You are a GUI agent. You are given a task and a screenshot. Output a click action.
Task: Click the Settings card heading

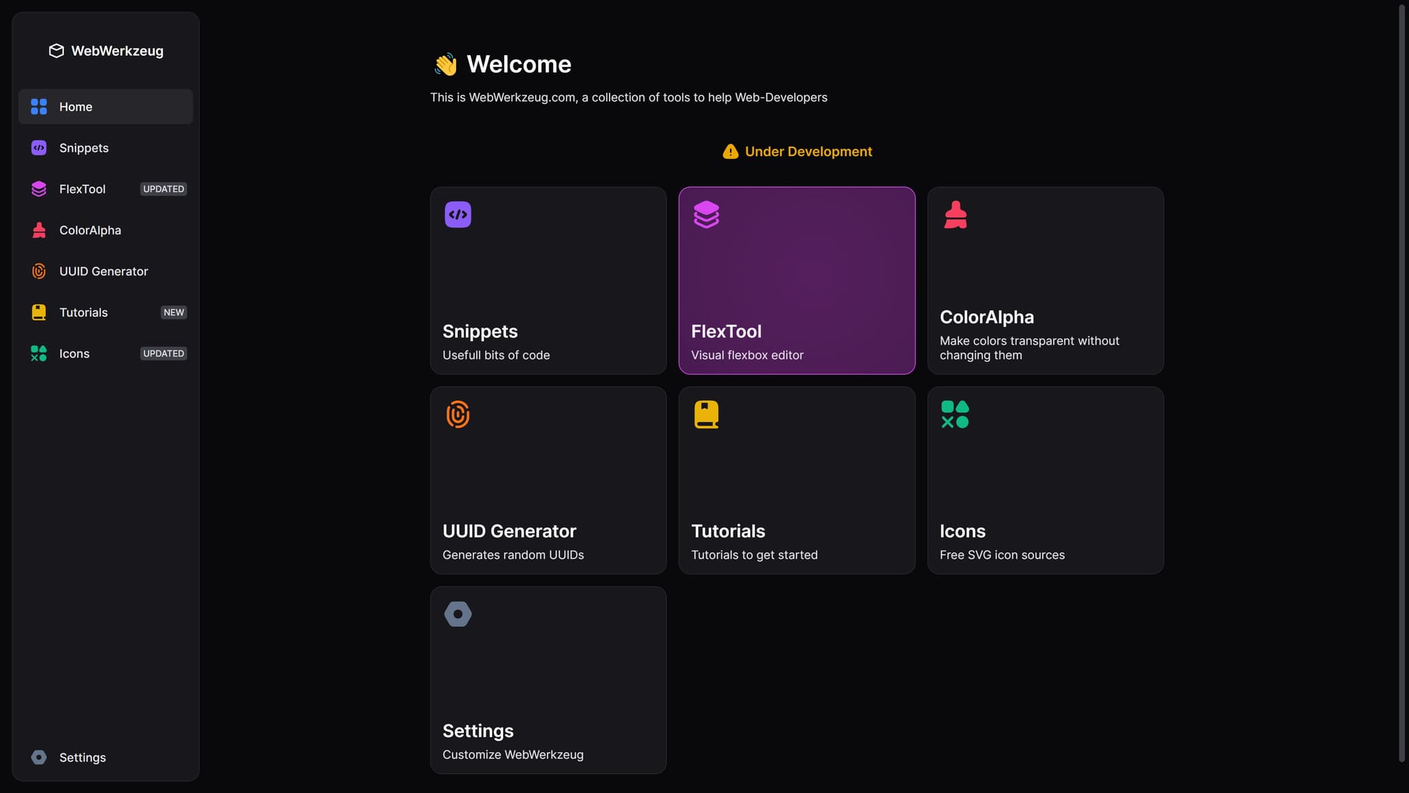point(478,731)
